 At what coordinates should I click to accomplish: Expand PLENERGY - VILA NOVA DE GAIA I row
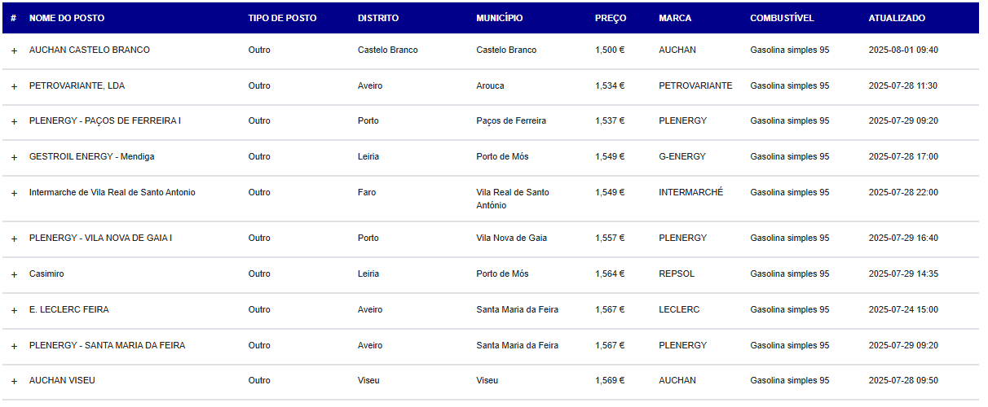[13, 239]
